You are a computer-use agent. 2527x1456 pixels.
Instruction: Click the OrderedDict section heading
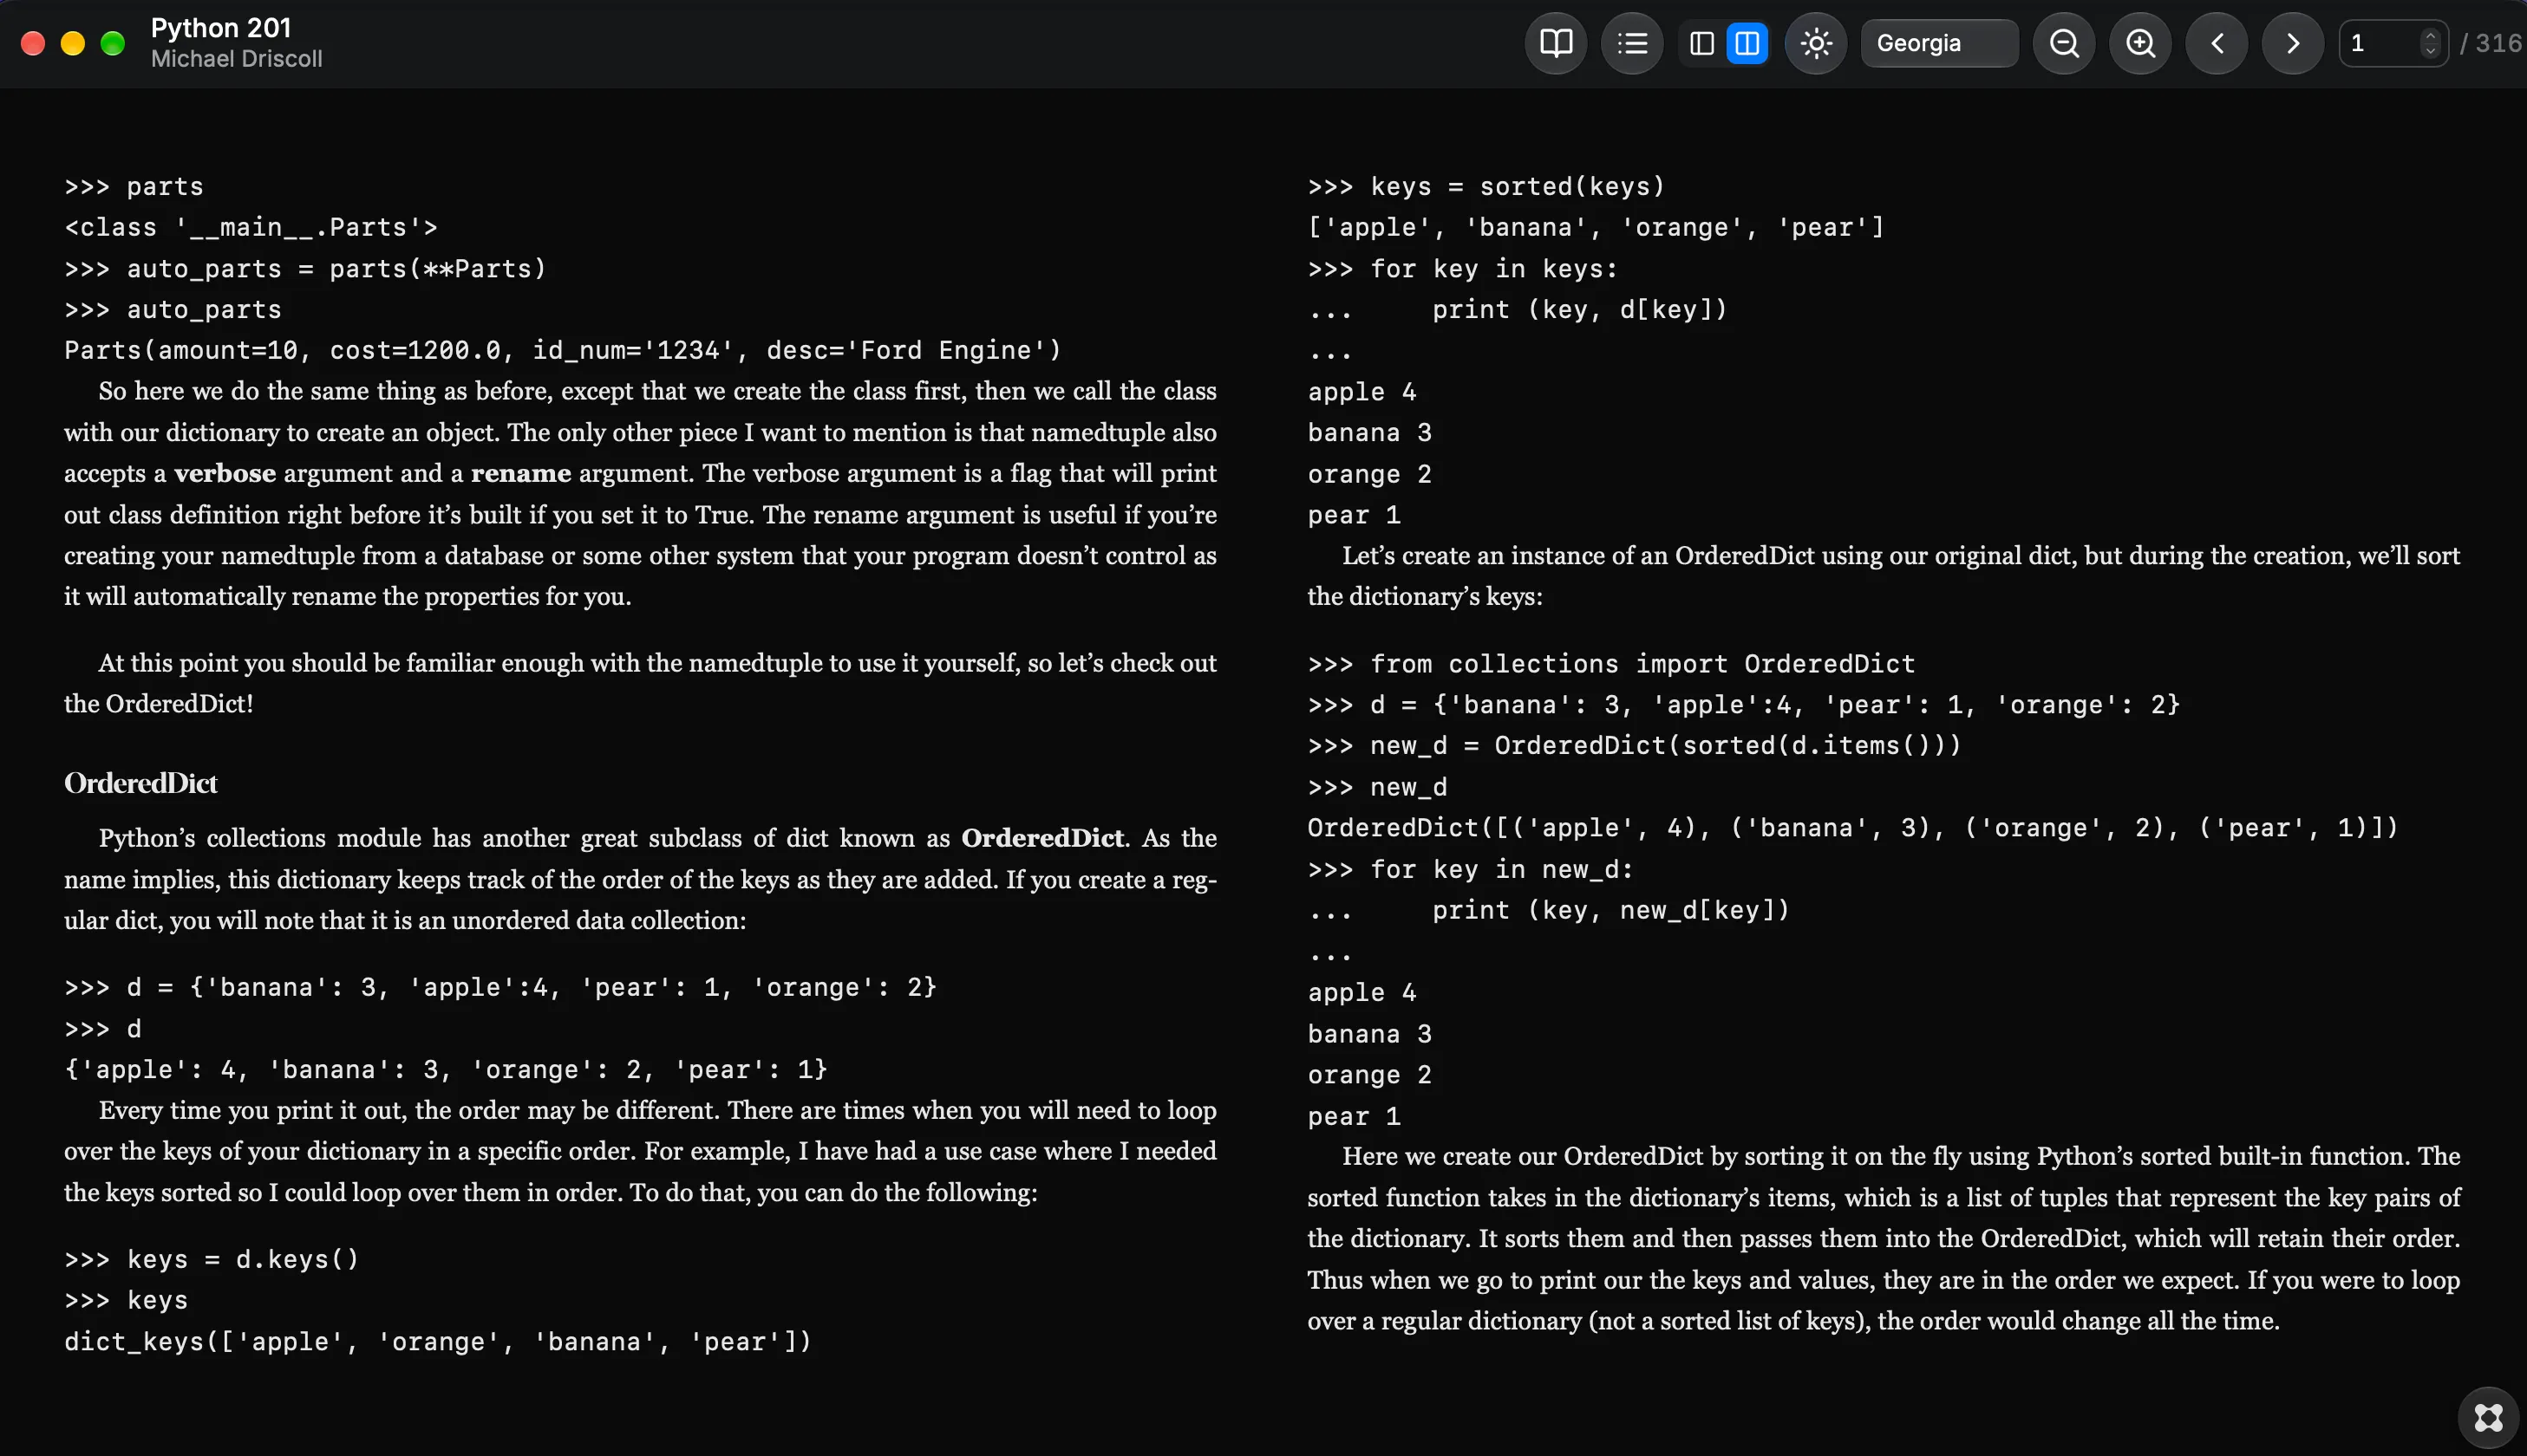click(x=141, y=783)
